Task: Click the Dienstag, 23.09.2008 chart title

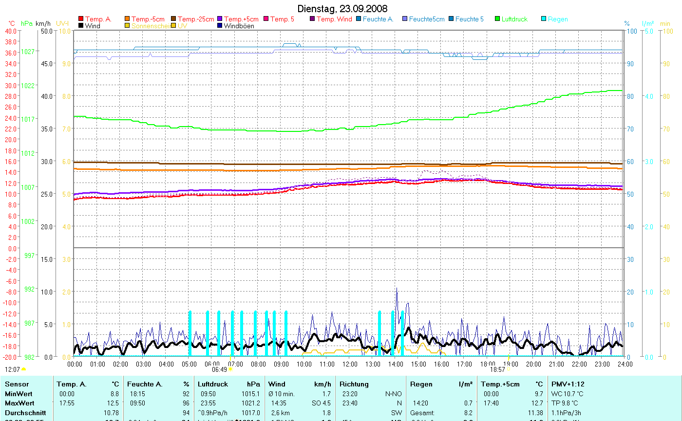Action: (x=342, y=9)
